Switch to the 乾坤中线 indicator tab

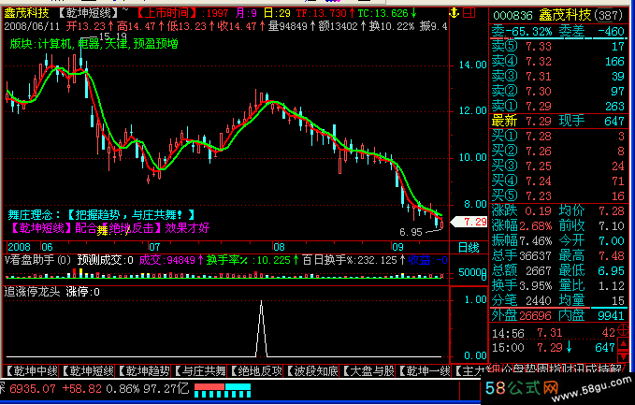pos(33,371)
